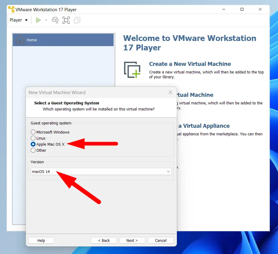Image resolution: width=278 pixels, height=254 pixels.
Task: Select the Other guest OS radio button
Action: (x=33, y=151)
